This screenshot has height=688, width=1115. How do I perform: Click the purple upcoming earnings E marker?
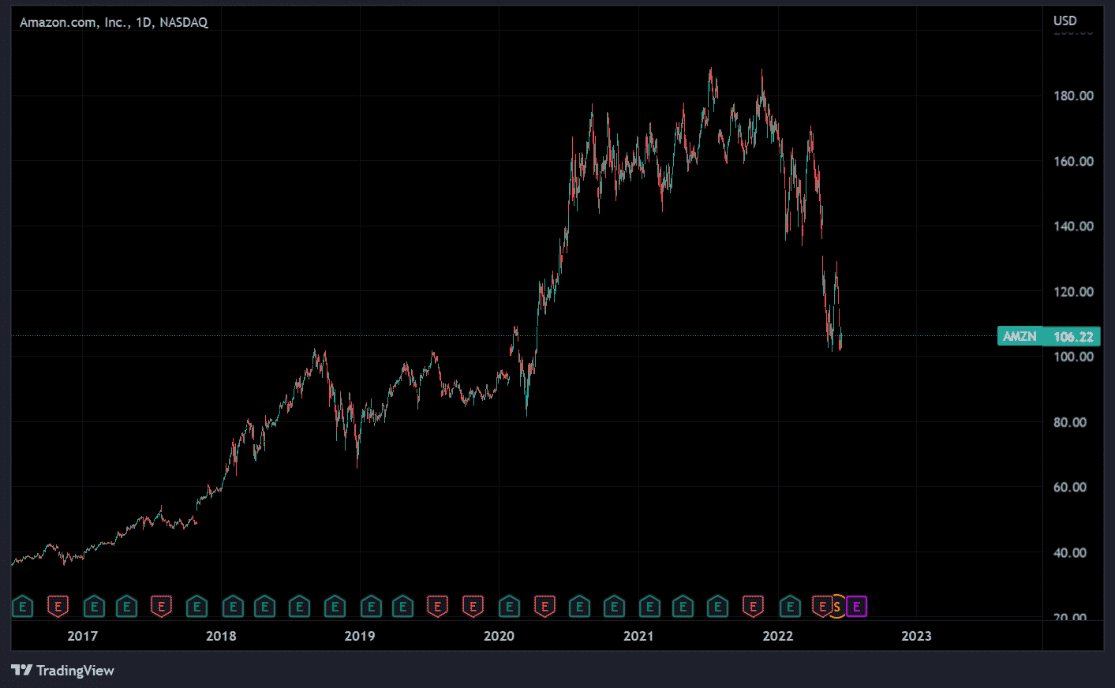pos(856,607)
